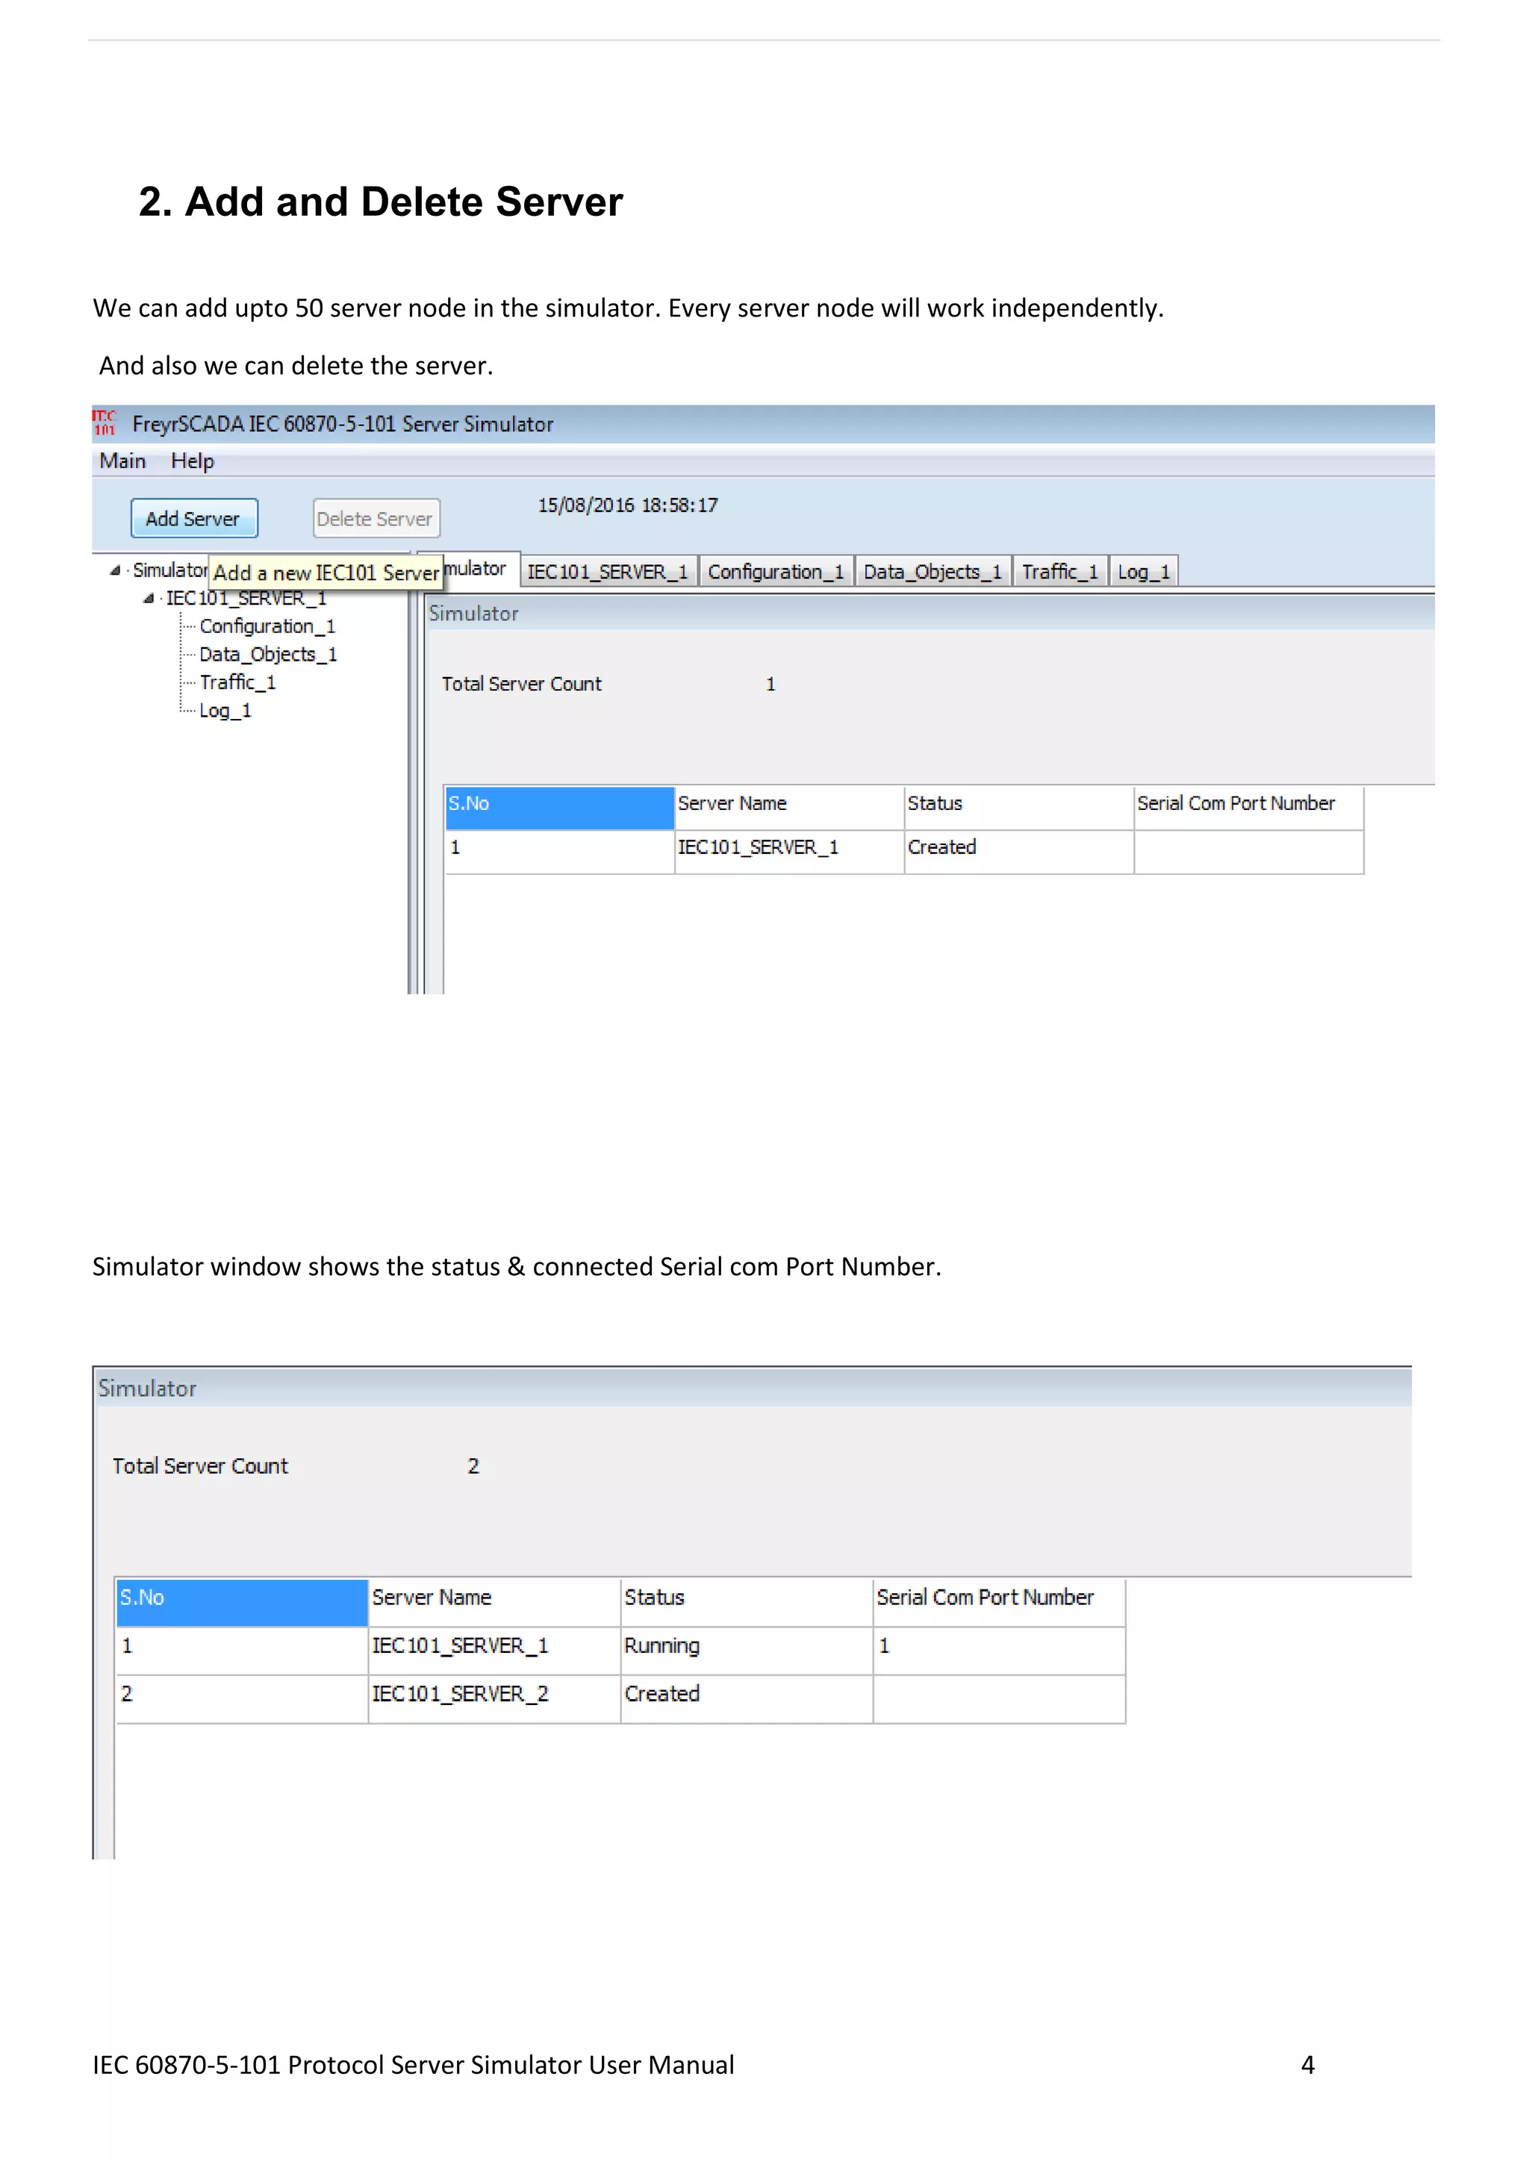Click the Delete Server button
The height and width of the screenshot is (2162, 1529).
point(376,519)
